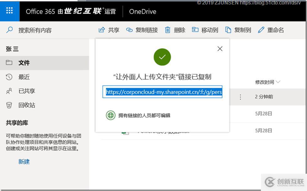Click the 删除 trash can icon
This screenshot has width=307, height=191.
click(167, 30)
